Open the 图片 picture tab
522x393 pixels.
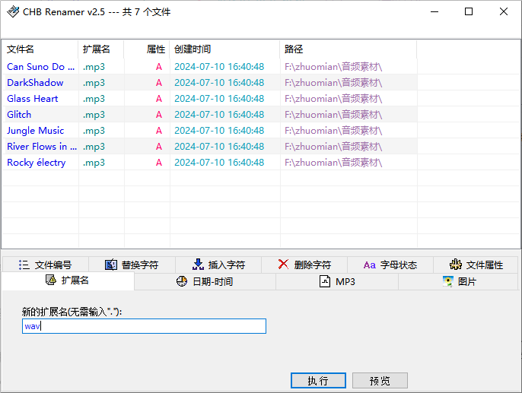(x=460, y=281)
